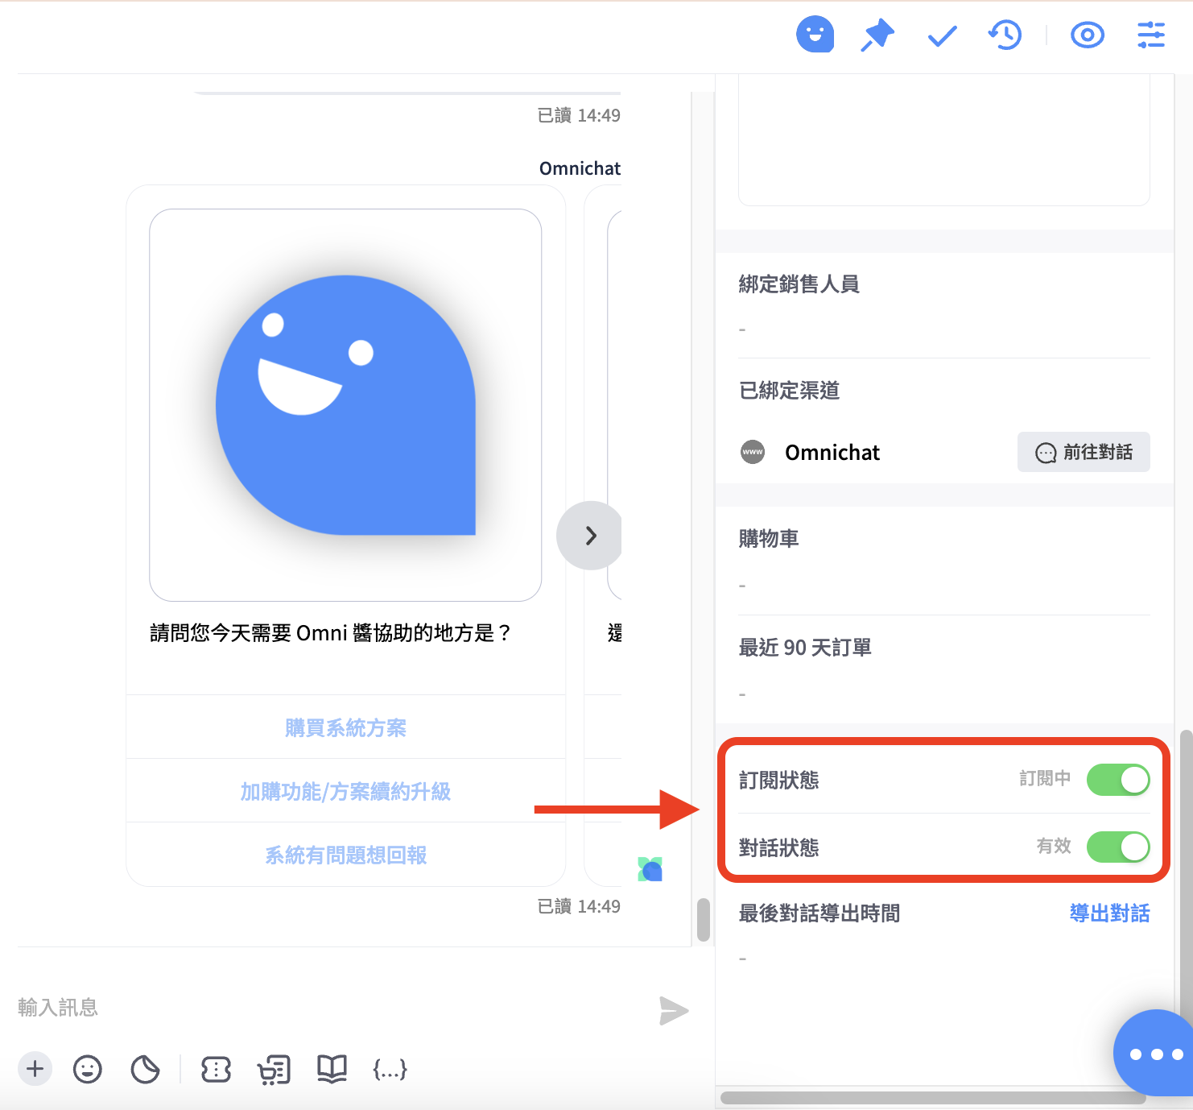Open the shopping cart product icon
The width and height of the screenshot is (1193, 1110).
(x=274, y=1070)
